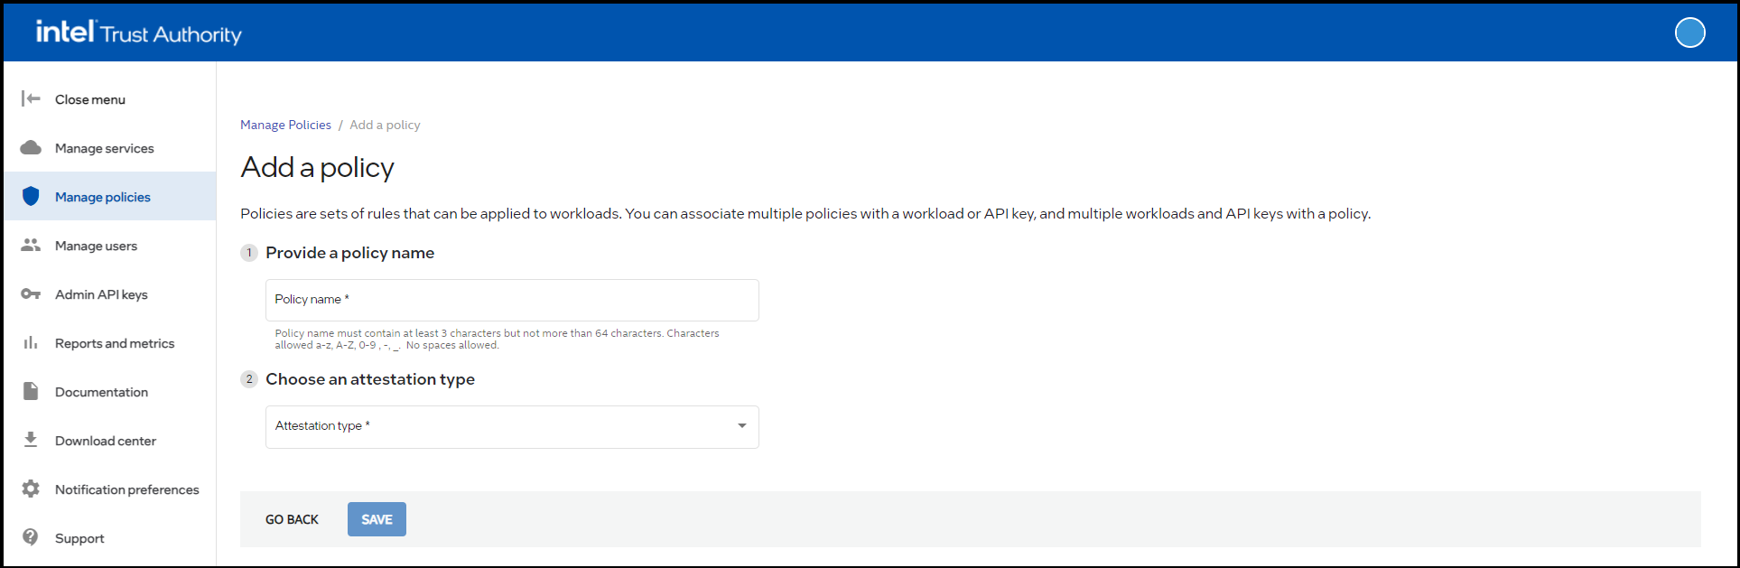Open the user profile avatar
The width and height of the screenshot is (1740, 568).
click(x=1689, y=33)
